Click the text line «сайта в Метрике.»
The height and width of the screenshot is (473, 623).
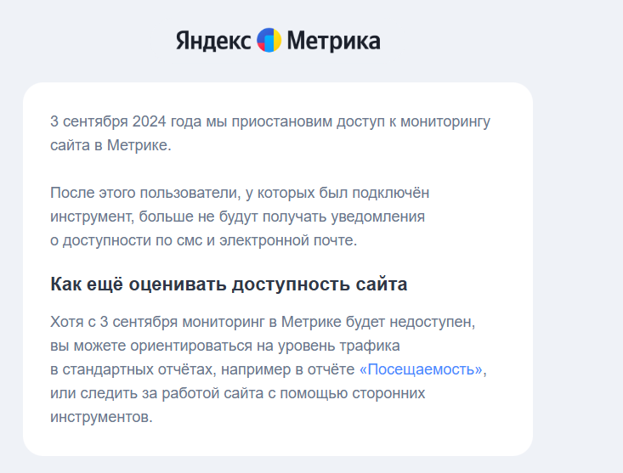click(x=110, y=145)
